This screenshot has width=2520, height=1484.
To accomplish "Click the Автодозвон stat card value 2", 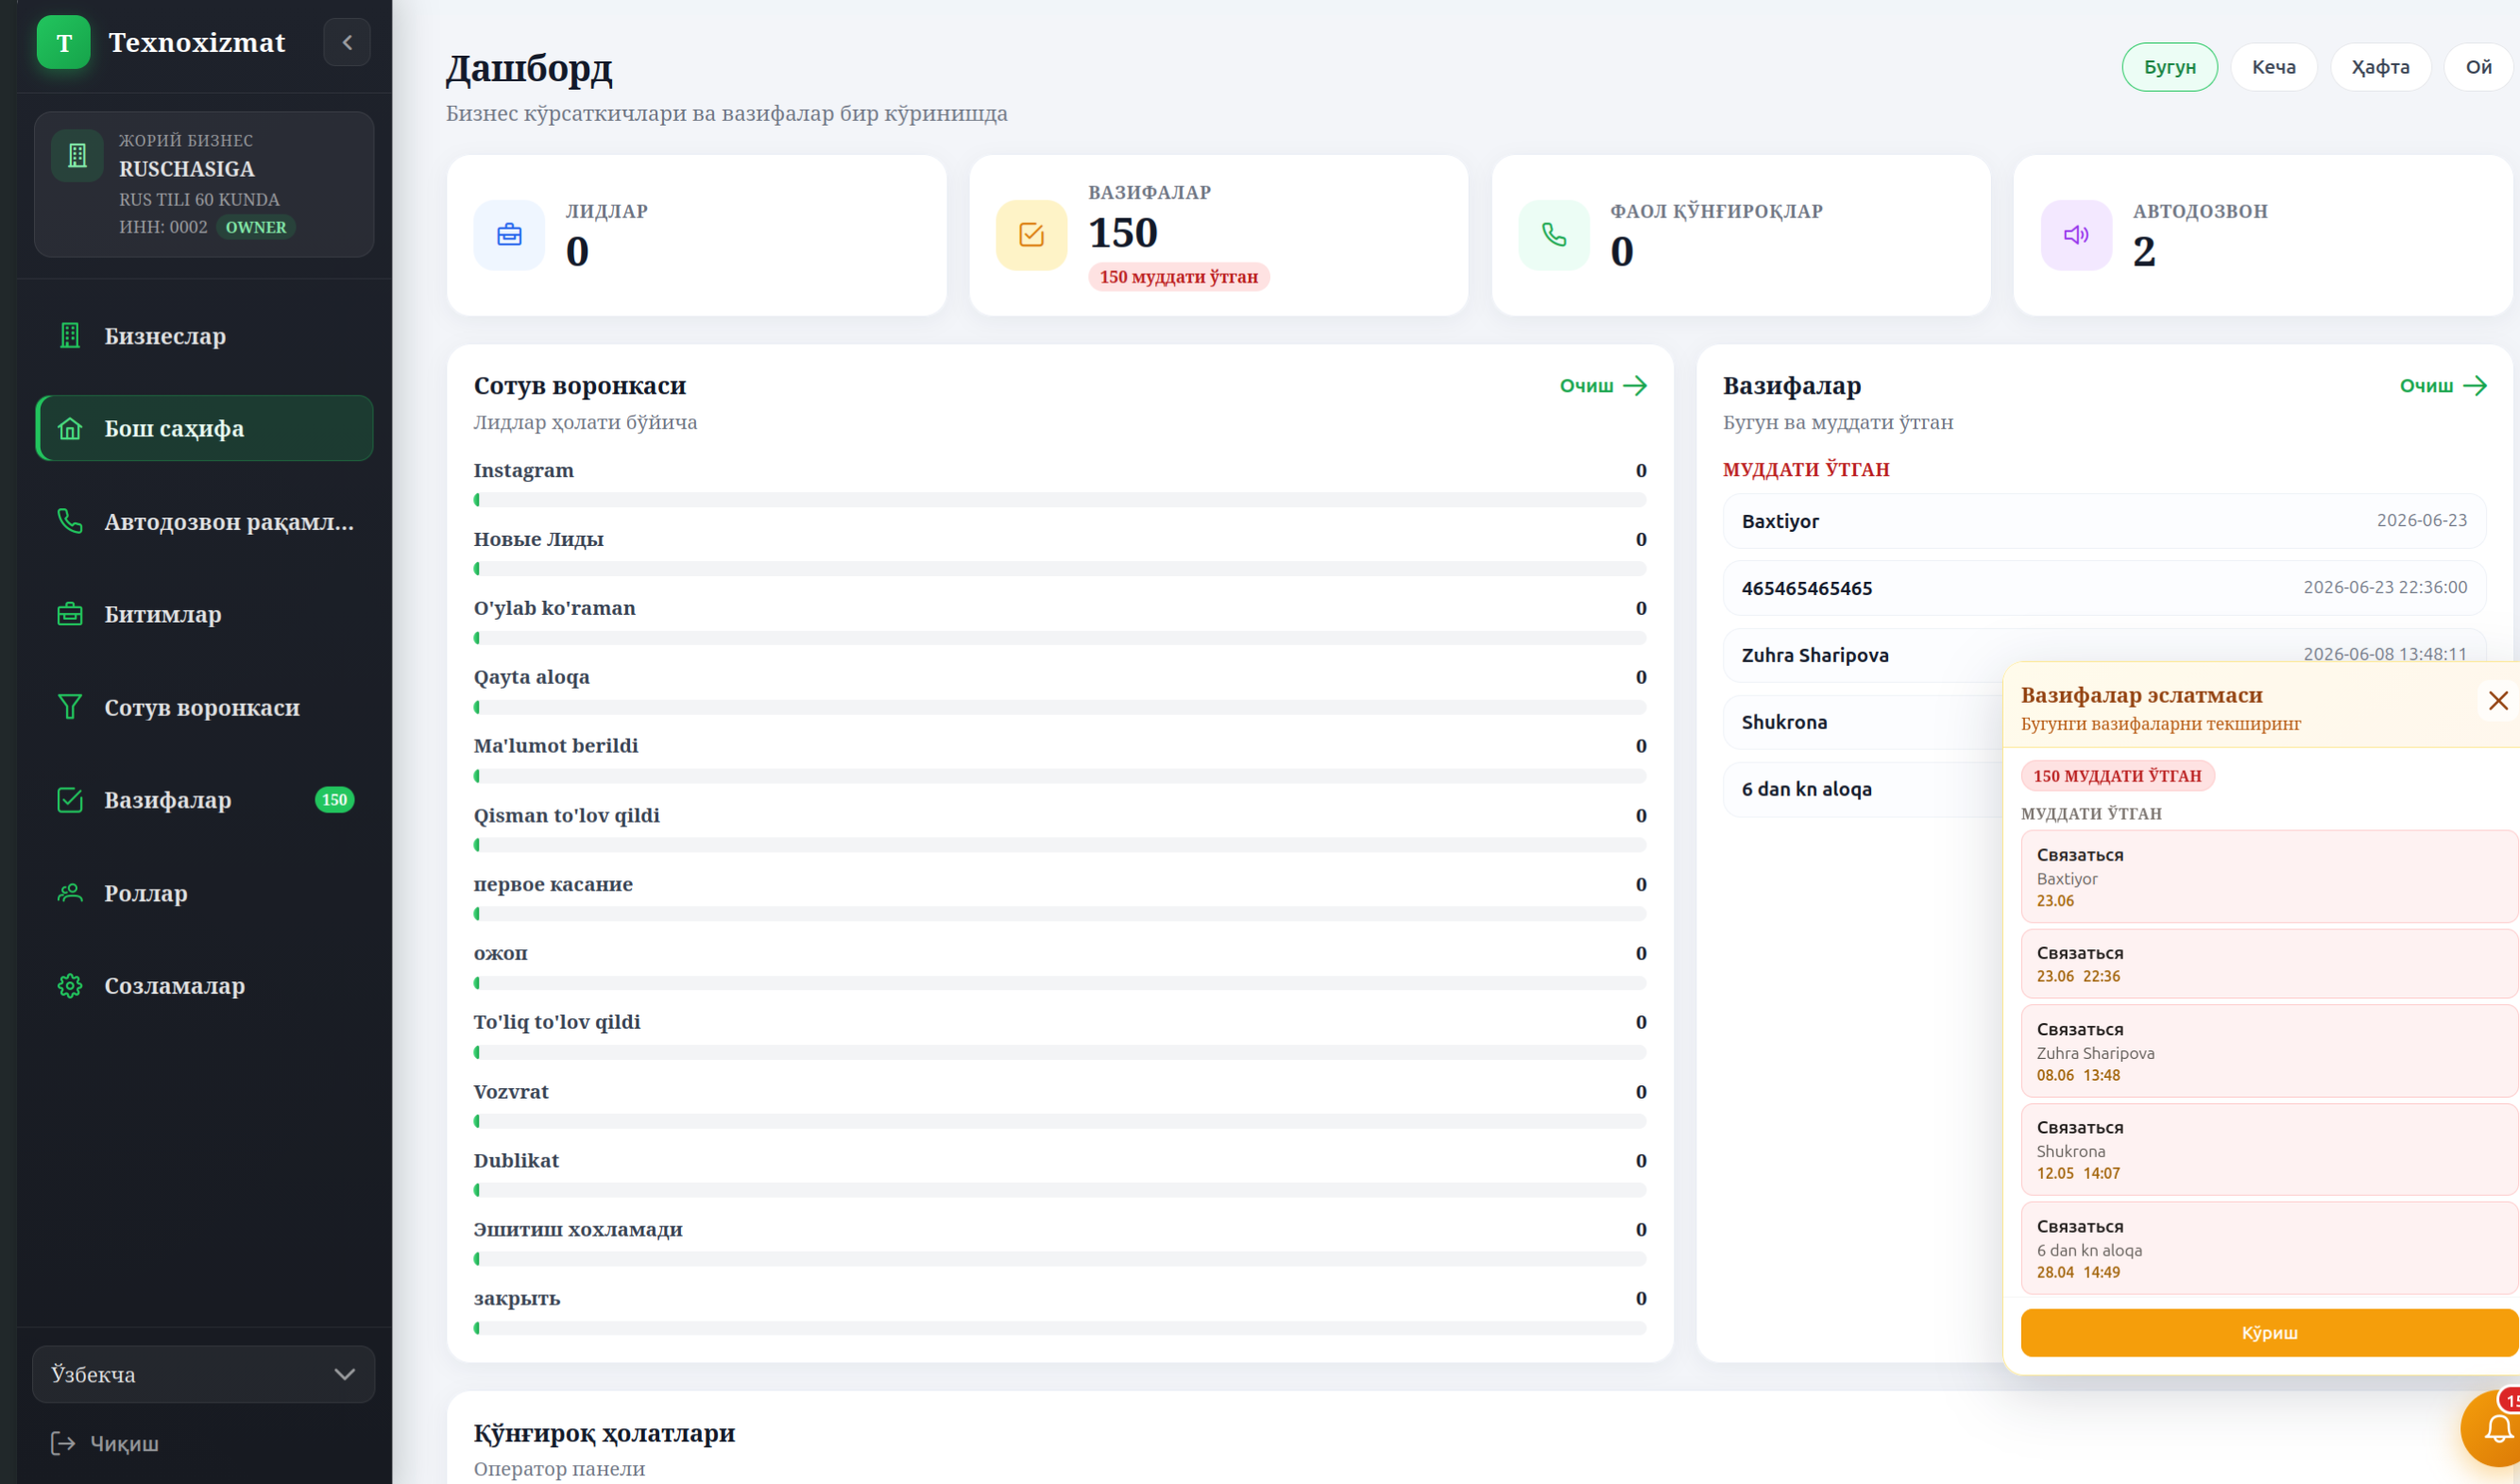I will [2144, 251].
